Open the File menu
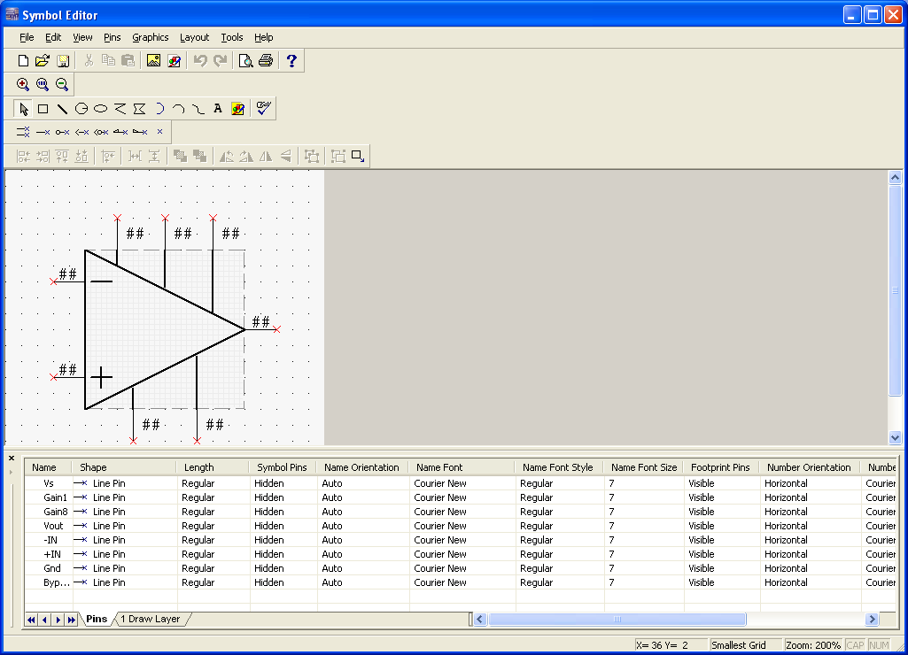 (x=27, y=37)
